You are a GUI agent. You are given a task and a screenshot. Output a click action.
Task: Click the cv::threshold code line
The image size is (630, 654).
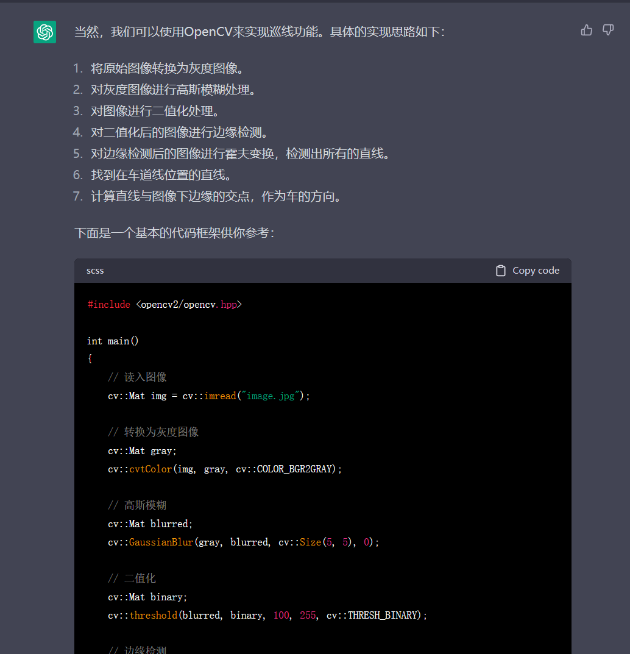[267, 616]
